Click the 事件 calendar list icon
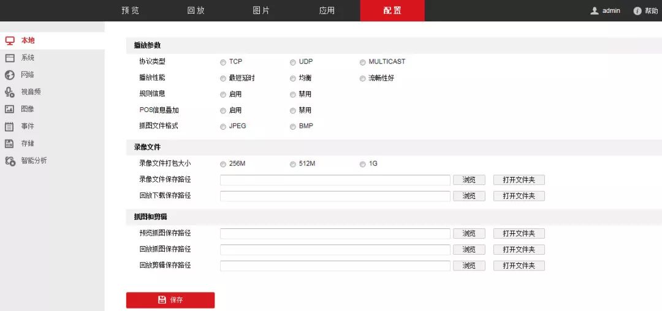 (x=9, y=126)
